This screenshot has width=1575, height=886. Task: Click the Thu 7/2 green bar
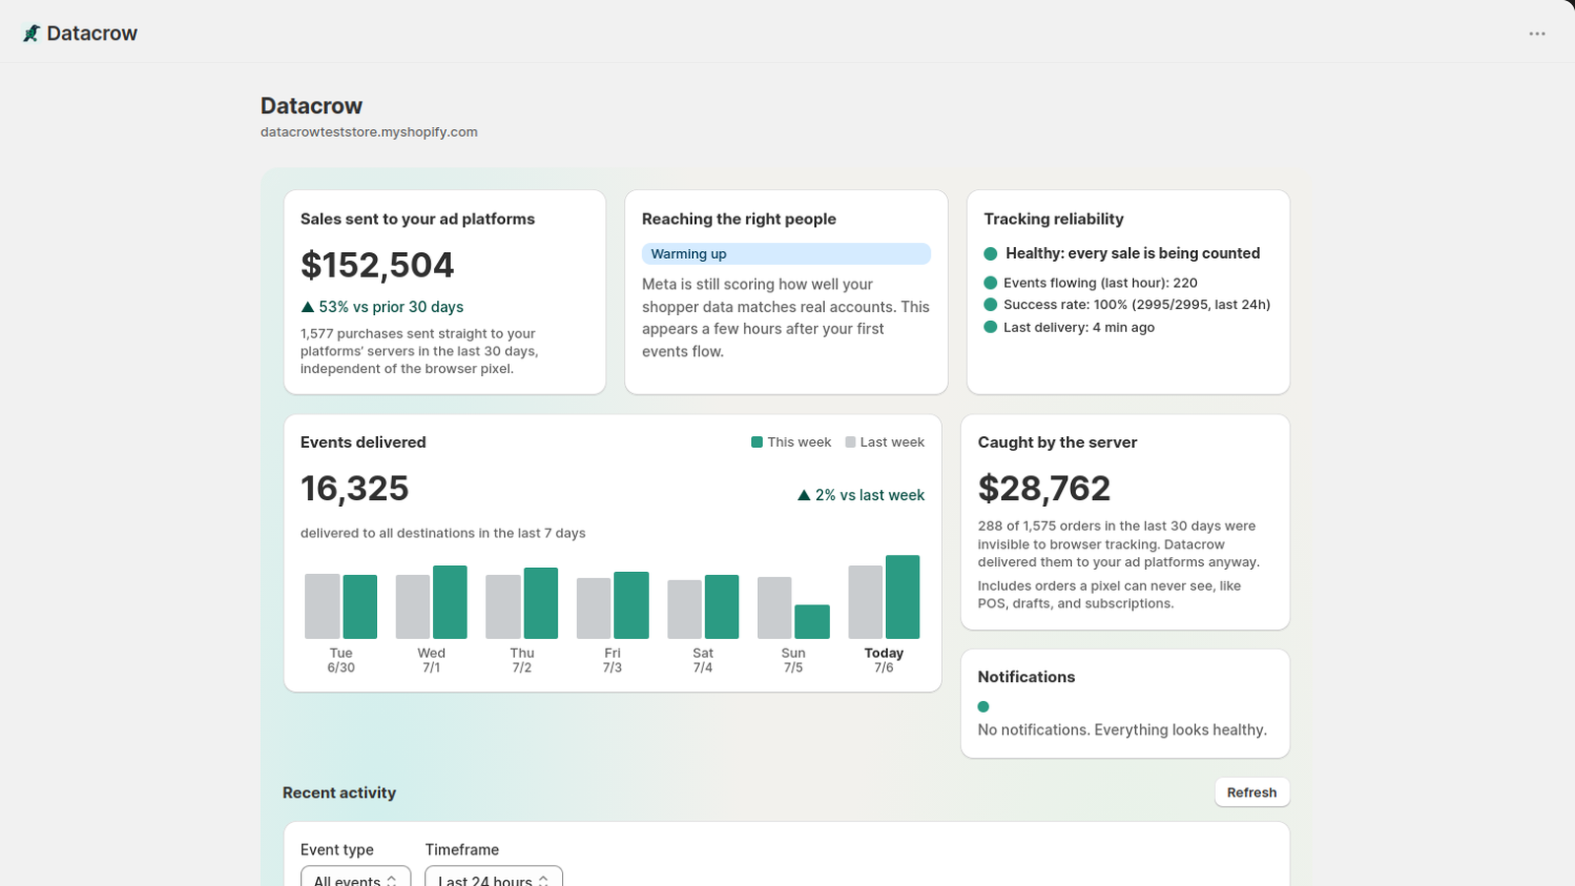pyautogui.click(x=540, y=603)
